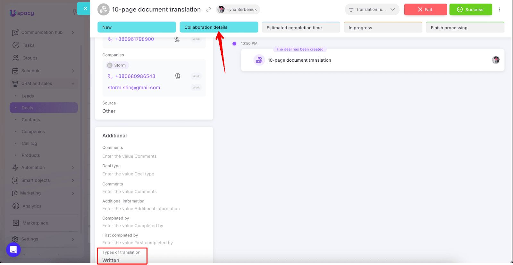The width and height of the screenshot is (513, 265).
Task: Open Marketplace in the sidebar
Action: coord(35,223)
